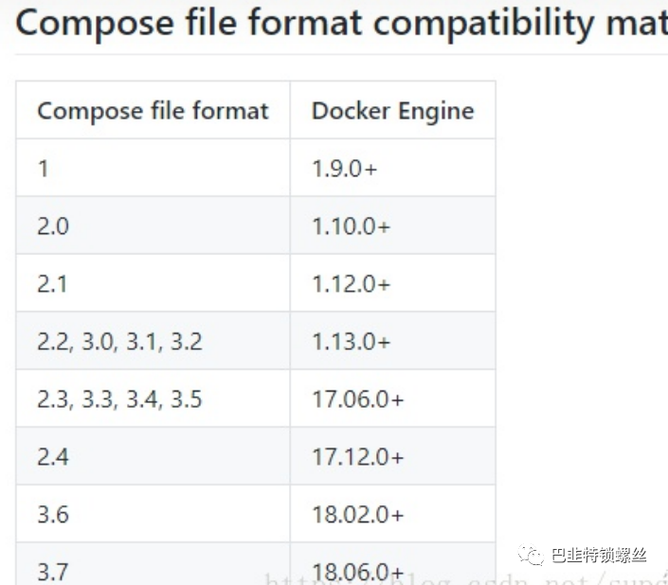Select the 2.0 compose format cell
This screenshot has height=585, width=668.
153,225
